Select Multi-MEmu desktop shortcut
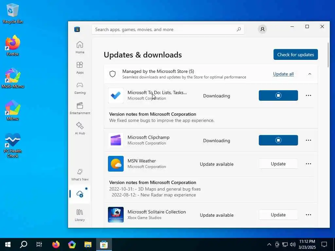335x251 pixels. (x=13, y=78)
